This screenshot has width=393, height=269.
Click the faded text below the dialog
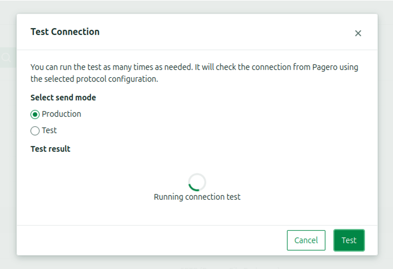(x=229, y=267)
